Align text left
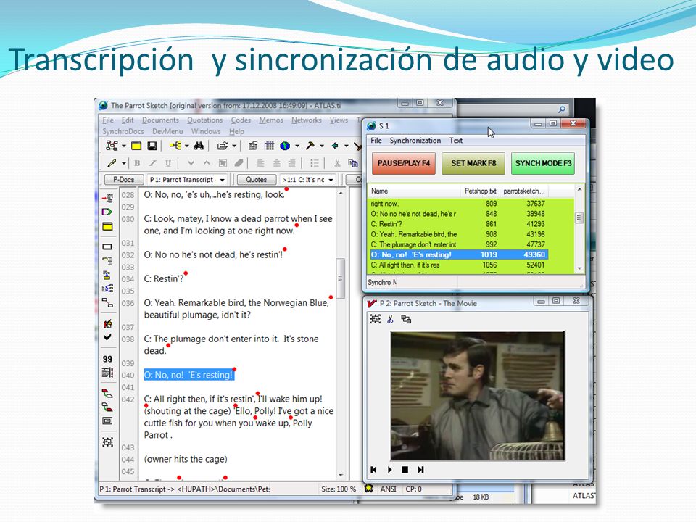696x522 pixels. tap(260, 163)
